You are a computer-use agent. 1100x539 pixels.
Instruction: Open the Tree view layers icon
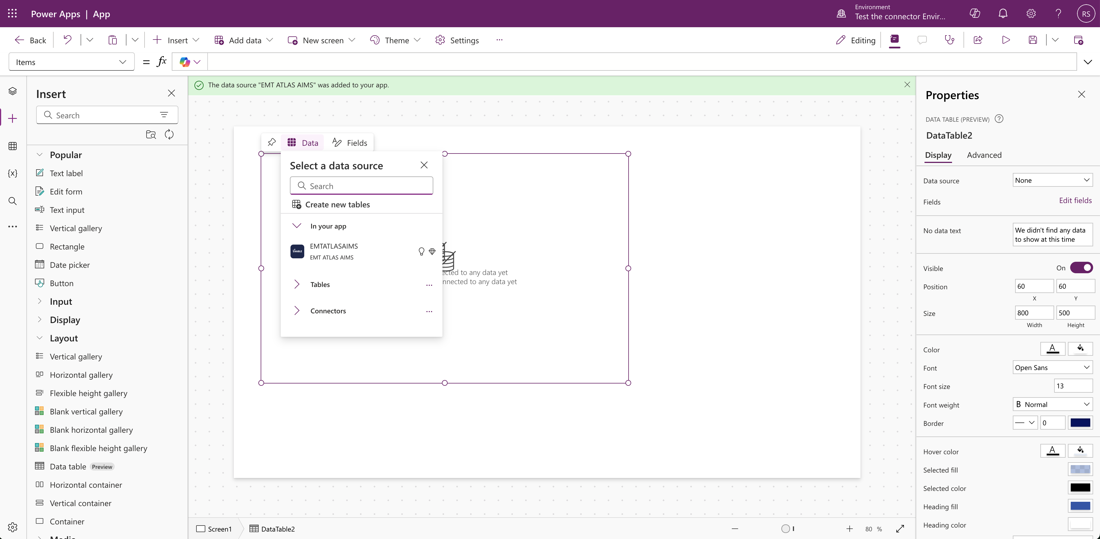pyautogui.click(x=12, y=91)
